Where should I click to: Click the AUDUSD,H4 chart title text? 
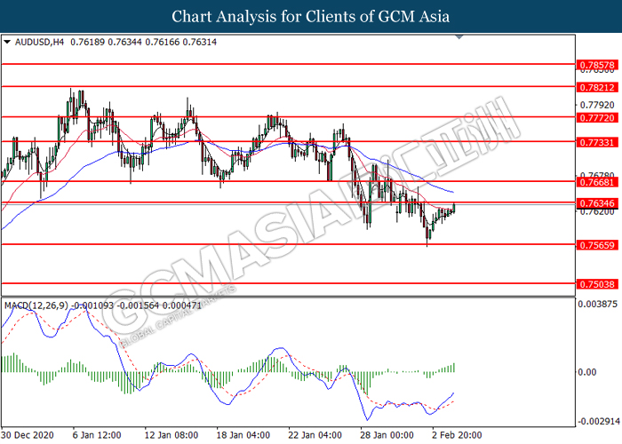coord(39,42)
